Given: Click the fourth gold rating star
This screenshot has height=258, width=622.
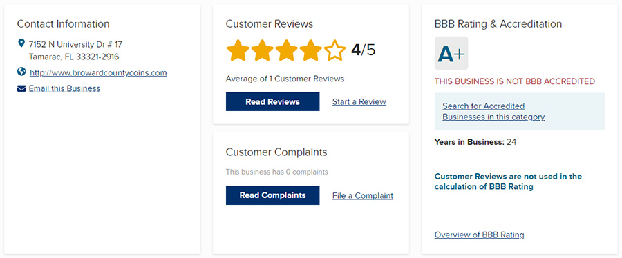Looking at the screenshot, I should 310,50.
